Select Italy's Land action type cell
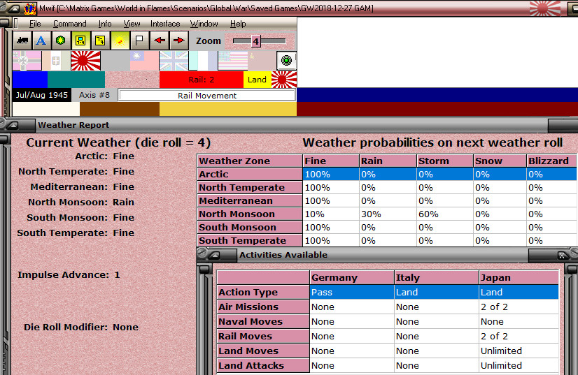578x375 pixels. (x=437, y=292)
